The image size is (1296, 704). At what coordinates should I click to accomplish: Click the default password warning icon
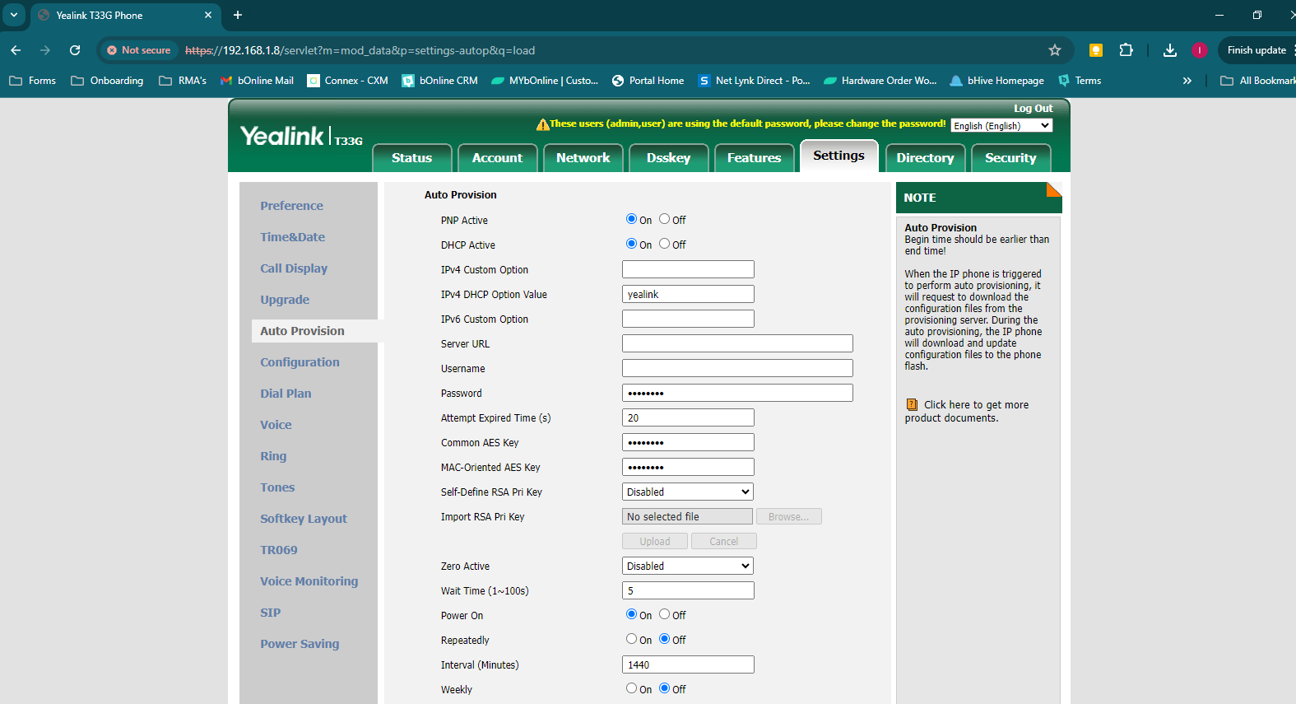point(542,124)
